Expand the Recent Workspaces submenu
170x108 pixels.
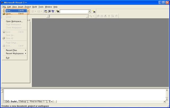(15, 53)
